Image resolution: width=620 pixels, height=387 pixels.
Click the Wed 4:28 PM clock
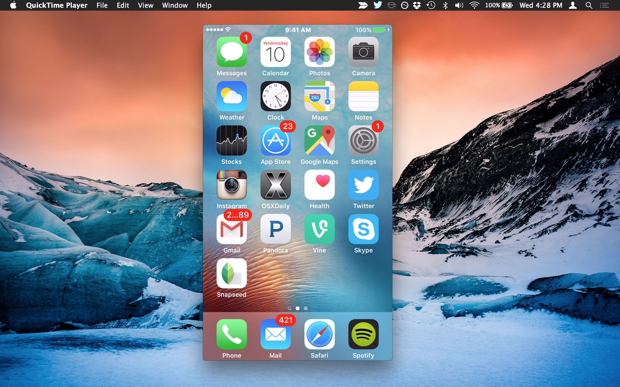tap(541, 5)
